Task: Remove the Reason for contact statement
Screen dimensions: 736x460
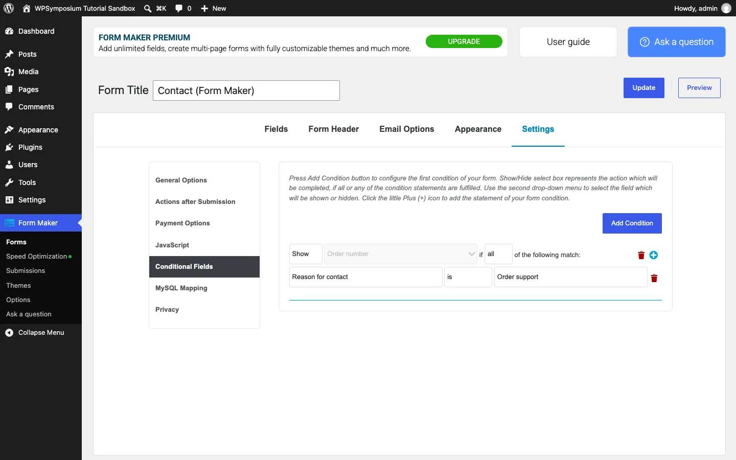Action: click(x=654, y=278)
